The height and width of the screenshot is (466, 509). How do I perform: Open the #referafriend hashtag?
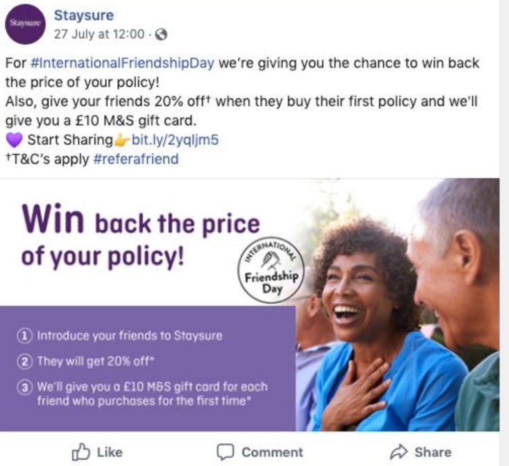[x=136, y=159]
